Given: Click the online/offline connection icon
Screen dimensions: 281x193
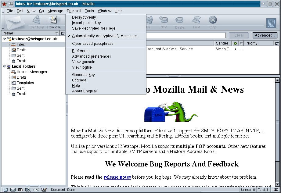Looking at the screenshot, I should [275, 190].
